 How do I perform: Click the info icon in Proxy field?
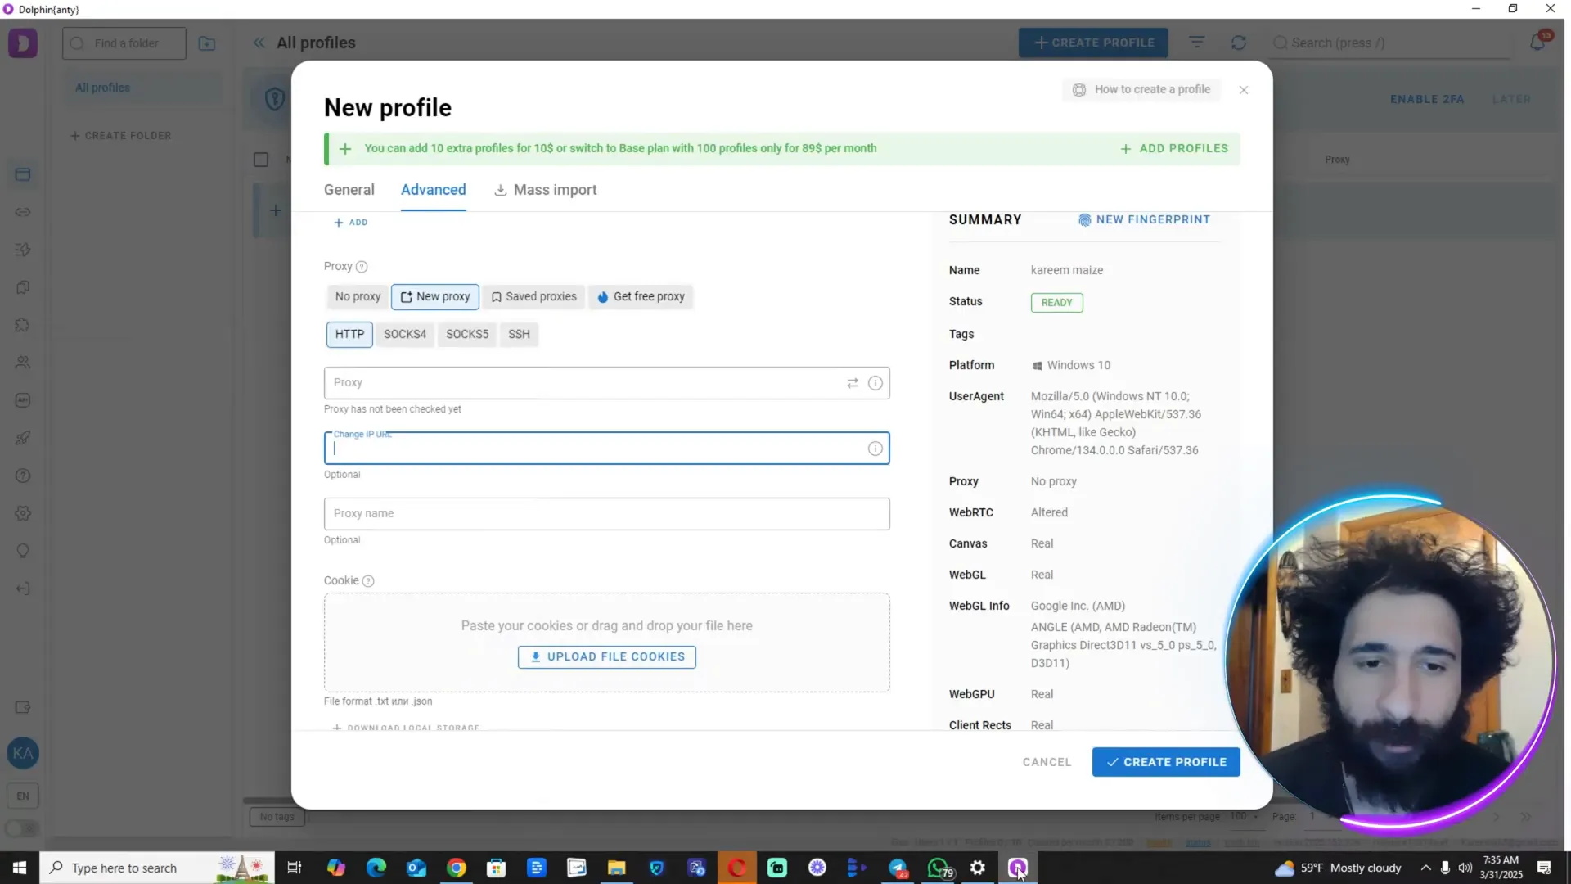tap(876, 383)
